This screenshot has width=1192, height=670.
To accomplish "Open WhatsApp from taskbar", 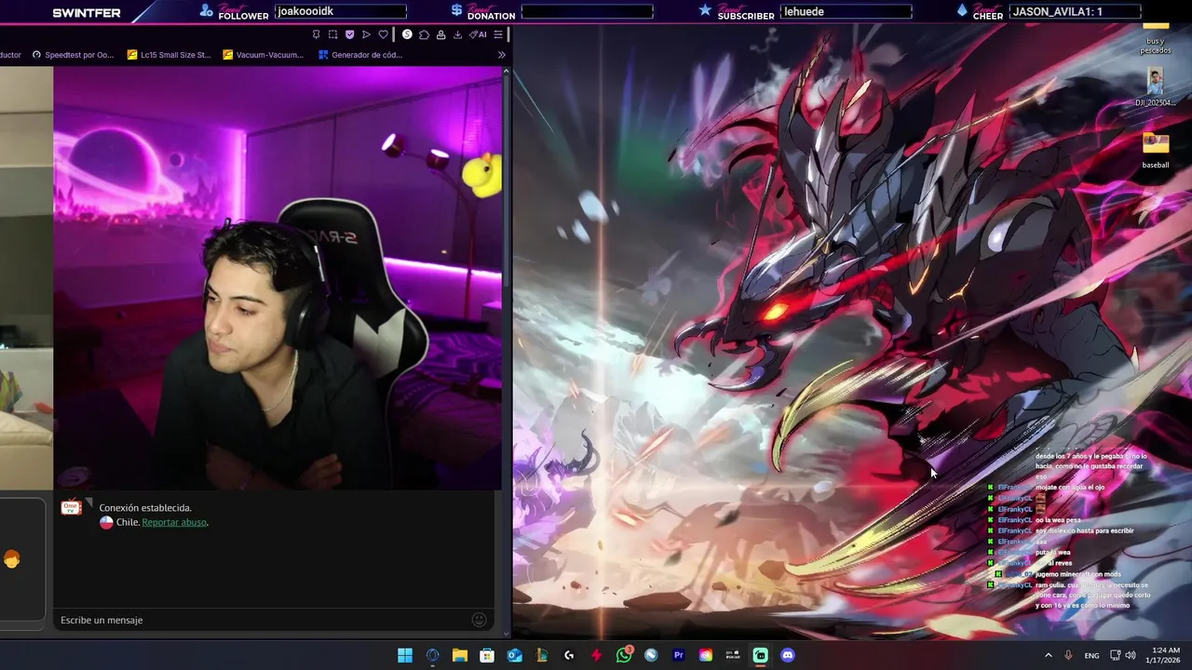I will pyautogui.click(x=624, y=655).
